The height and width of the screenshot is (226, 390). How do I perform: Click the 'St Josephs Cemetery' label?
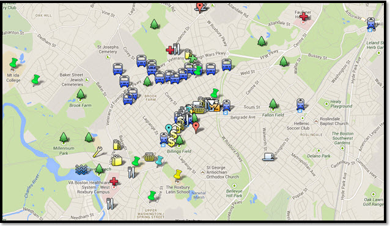coord(108,49)
